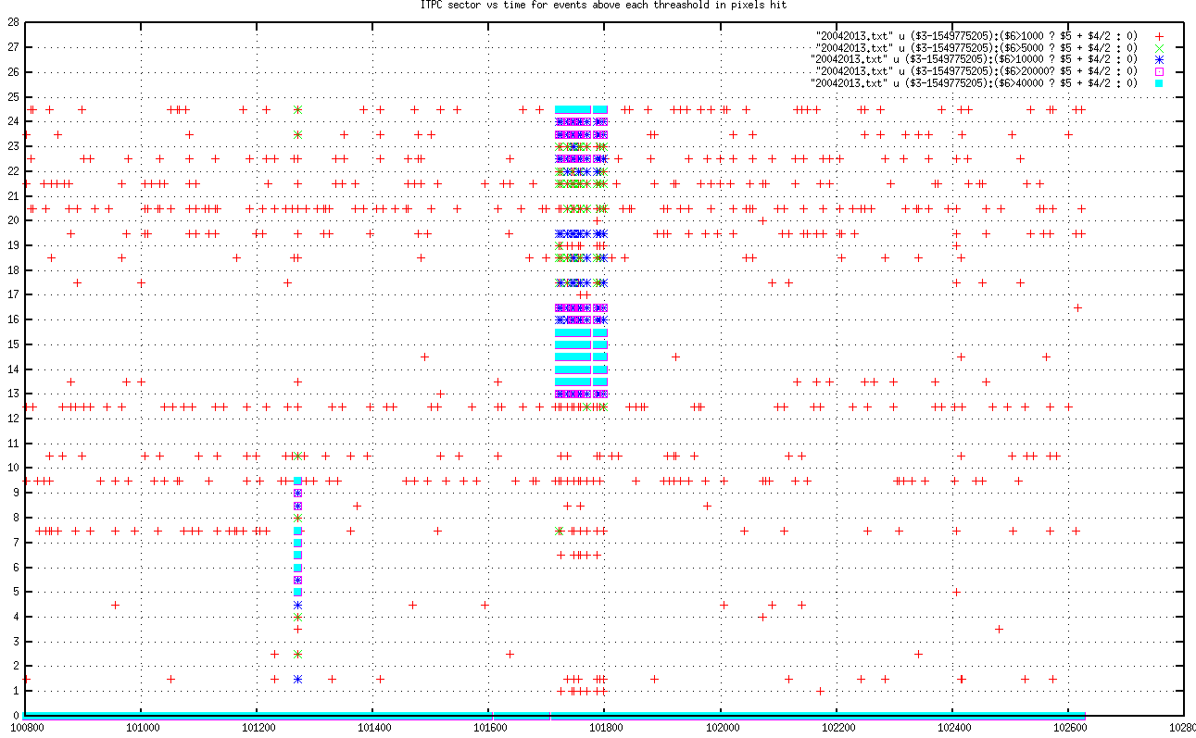The width and height of the screenshot is (1196, 738).
Task: Click the gray X marker symbol in the legend
Action: pos(1158,47)
